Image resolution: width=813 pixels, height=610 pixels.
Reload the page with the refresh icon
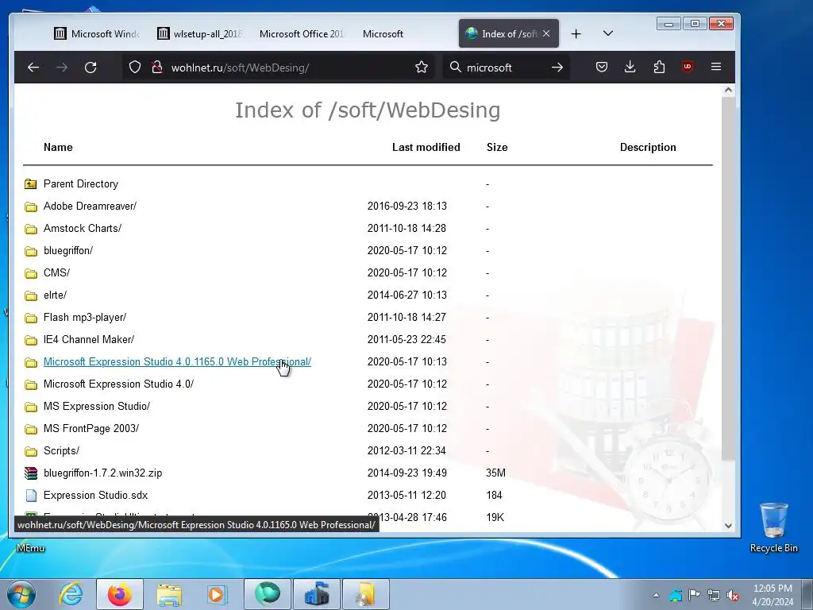pos(91,68)
